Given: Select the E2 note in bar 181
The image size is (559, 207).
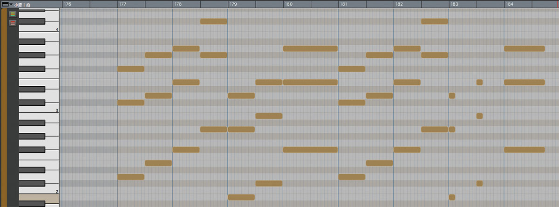Looking at the screenshot, I should coord(380,163).
